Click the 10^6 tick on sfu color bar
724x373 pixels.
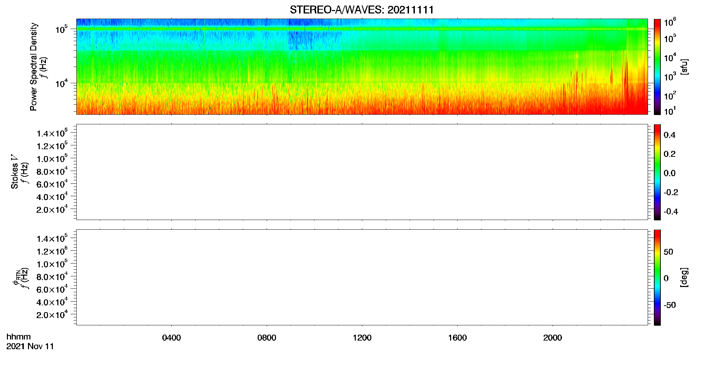[x=670, y=22]
